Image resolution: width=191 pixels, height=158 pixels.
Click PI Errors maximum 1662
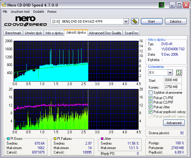tap(41, 148)
